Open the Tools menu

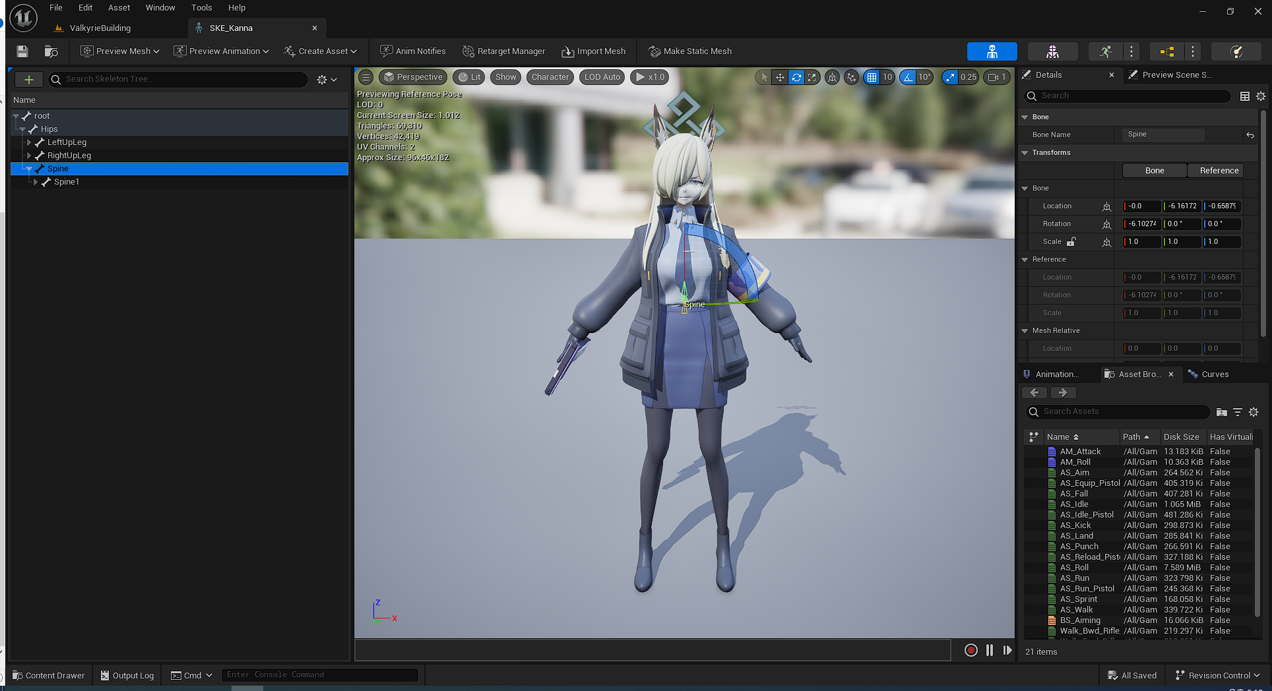pyautogui.click(x=202, y=8)
